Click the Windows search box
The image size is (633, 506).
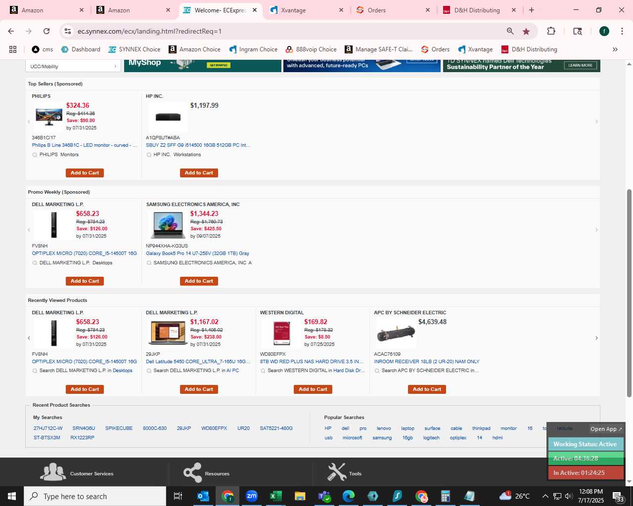click(x=95, y=496)
